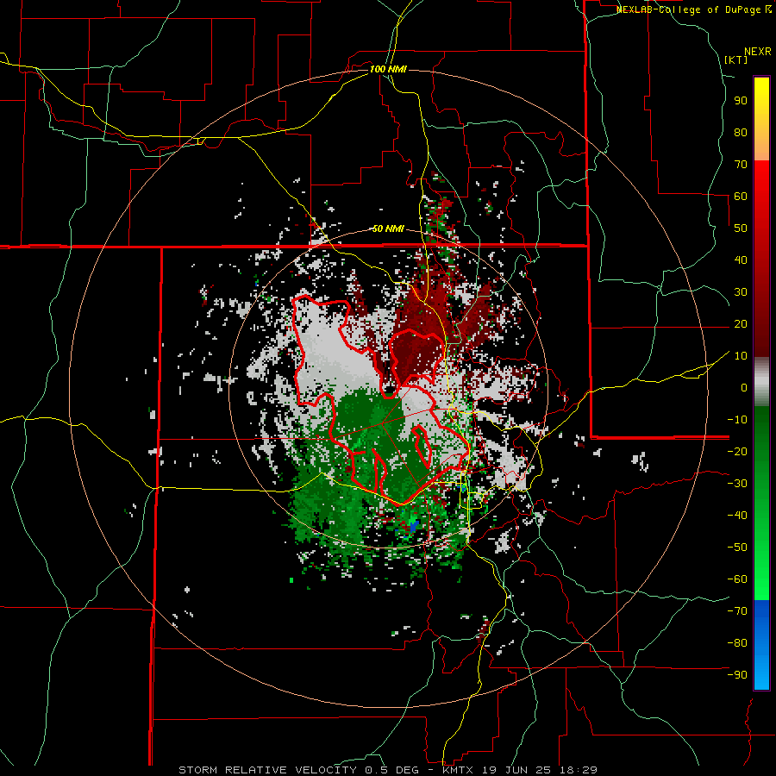Click the 30 value on the velocity scale
This screenshot has height=776, width=776.
pos(741,292)
